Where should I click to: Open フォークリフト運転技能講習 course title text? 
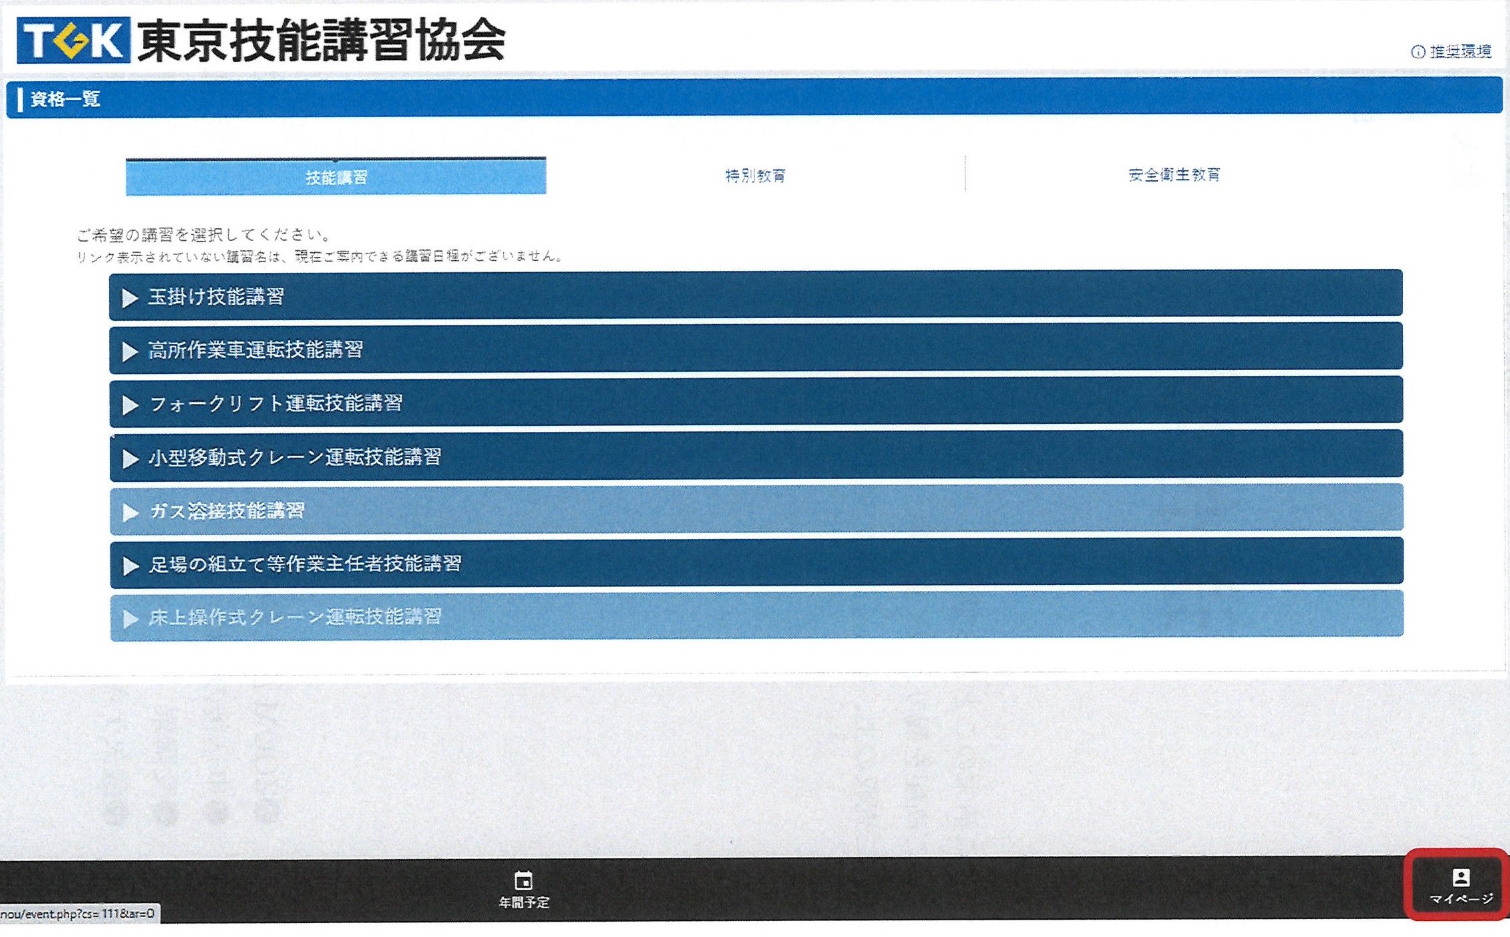[276, 403]
